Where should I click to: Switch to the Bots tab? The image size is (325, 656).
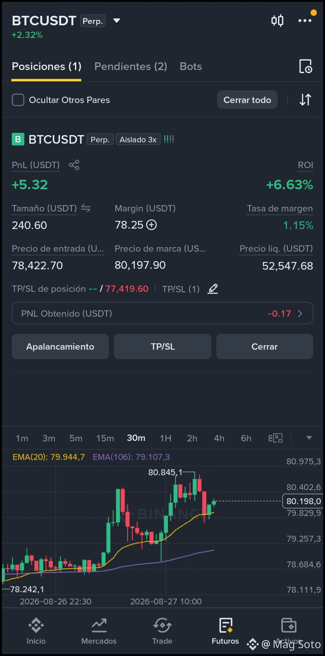tap(191, 66)
